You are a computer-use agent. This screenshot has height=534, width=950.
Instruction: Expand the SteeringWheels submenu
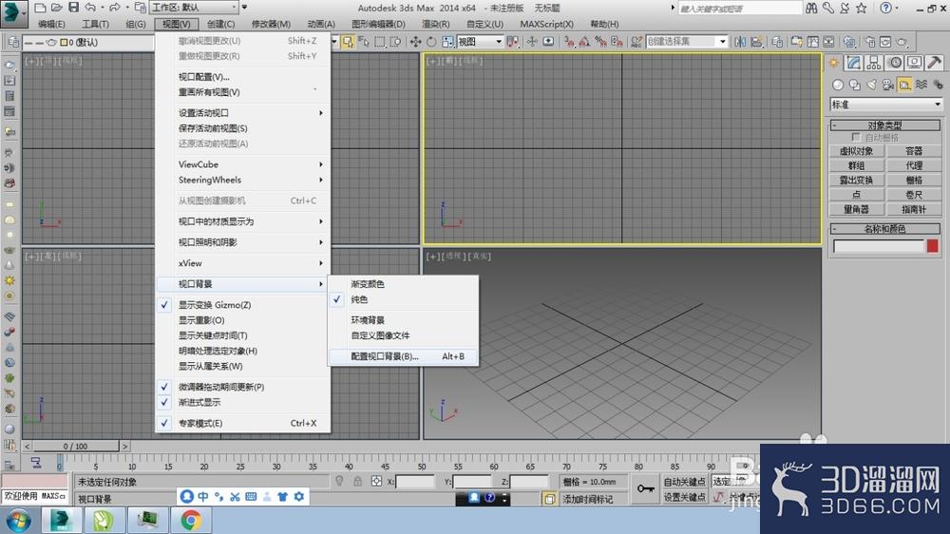(242, 180)
